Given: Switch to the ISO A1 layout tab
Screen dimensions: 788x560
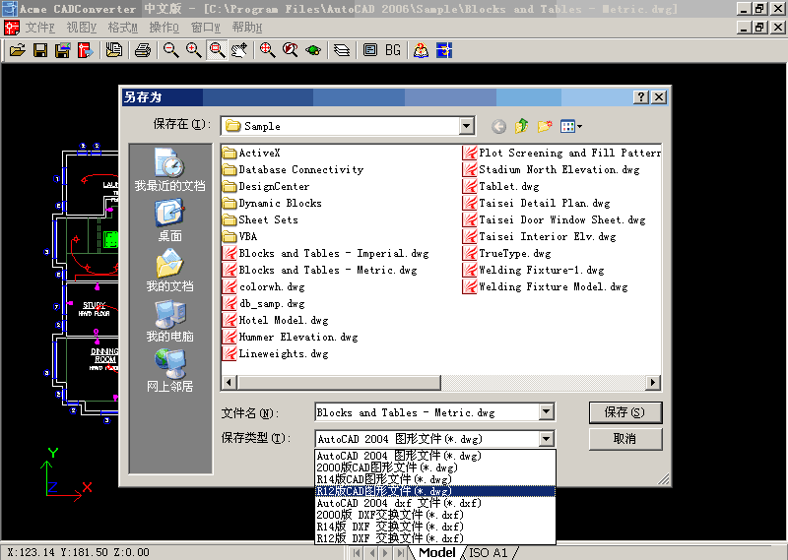Looking at the screenshot, I should 488,553.
